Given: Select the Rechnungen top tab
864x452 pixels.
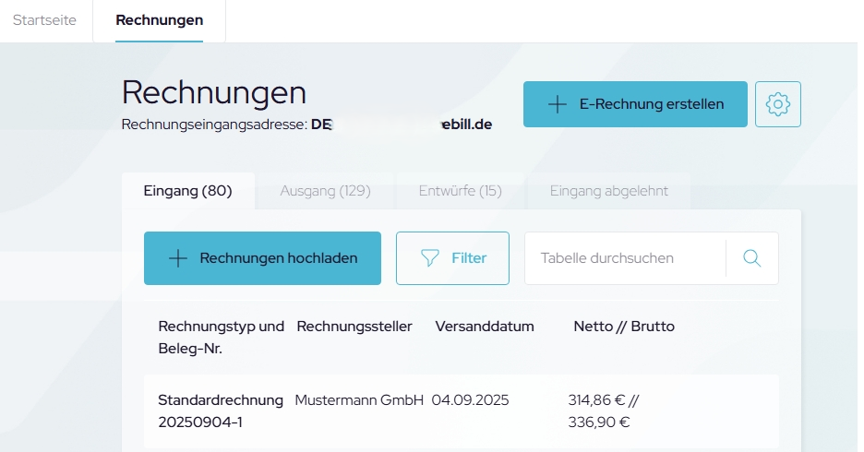Looking at the screenshot, I should click(x=160, y=20).
